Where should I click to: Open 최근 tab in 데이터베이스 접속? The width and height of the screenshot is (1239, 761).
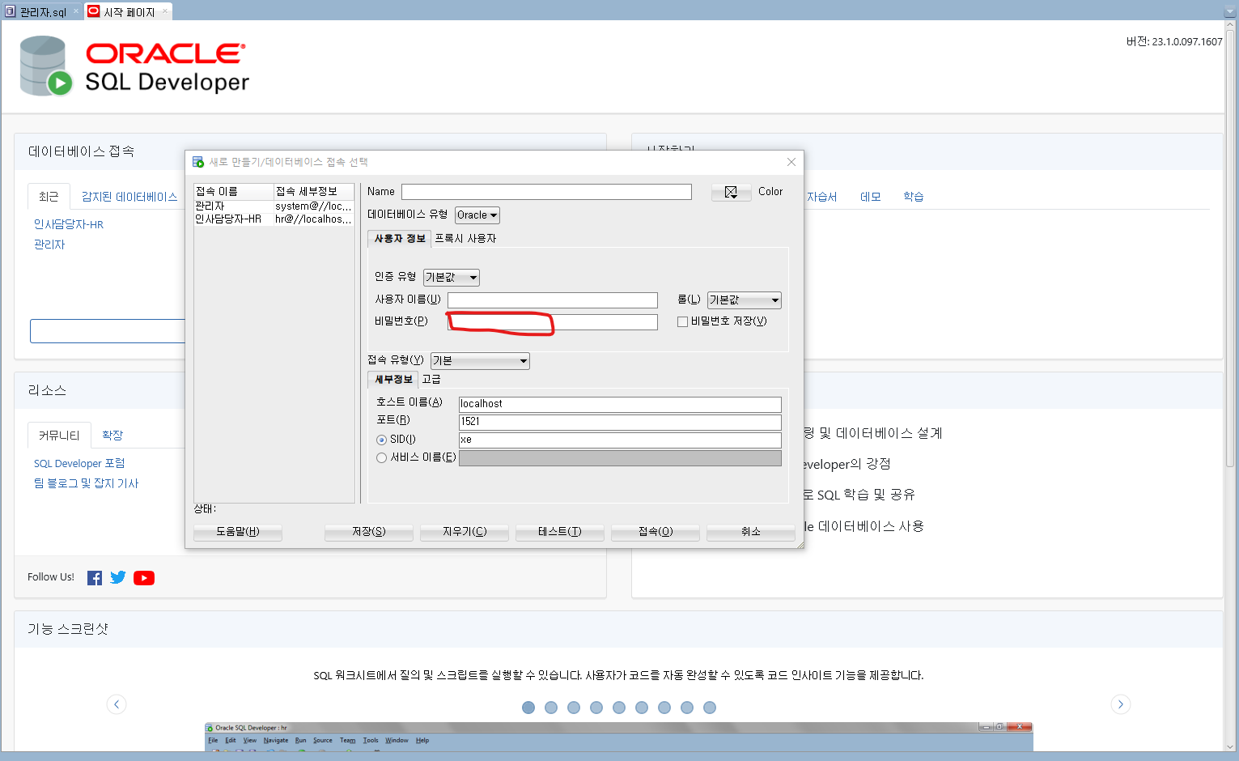[x=49, y=197]
